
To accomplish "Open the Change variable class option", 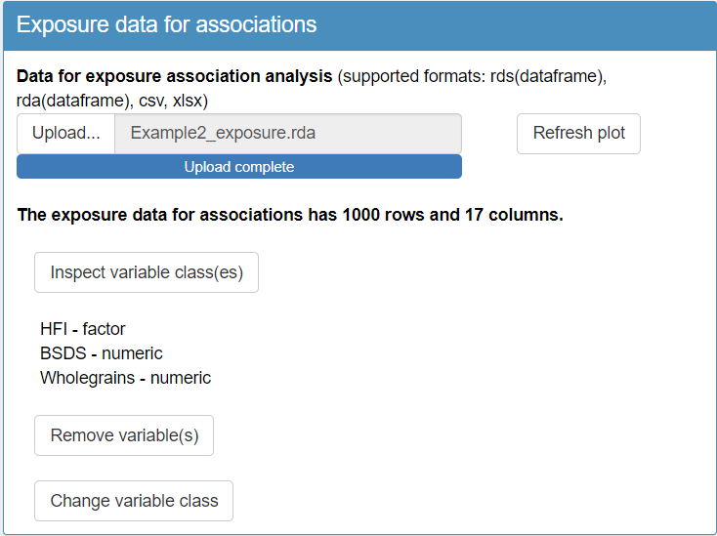I will coord(134,501).
